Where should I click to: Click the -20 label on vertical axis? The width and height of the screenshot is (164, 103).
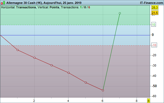(154, 55)
